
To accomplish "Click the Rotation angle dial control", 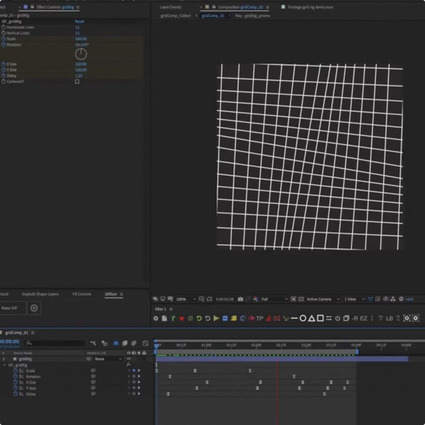I will coord(81,54).
